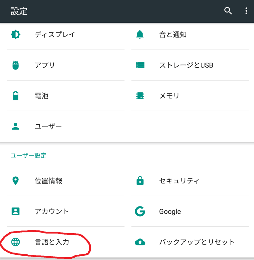The image size is (254, 260).
Task: Tap the notification bell icon
Action: [x=140, y=34]
